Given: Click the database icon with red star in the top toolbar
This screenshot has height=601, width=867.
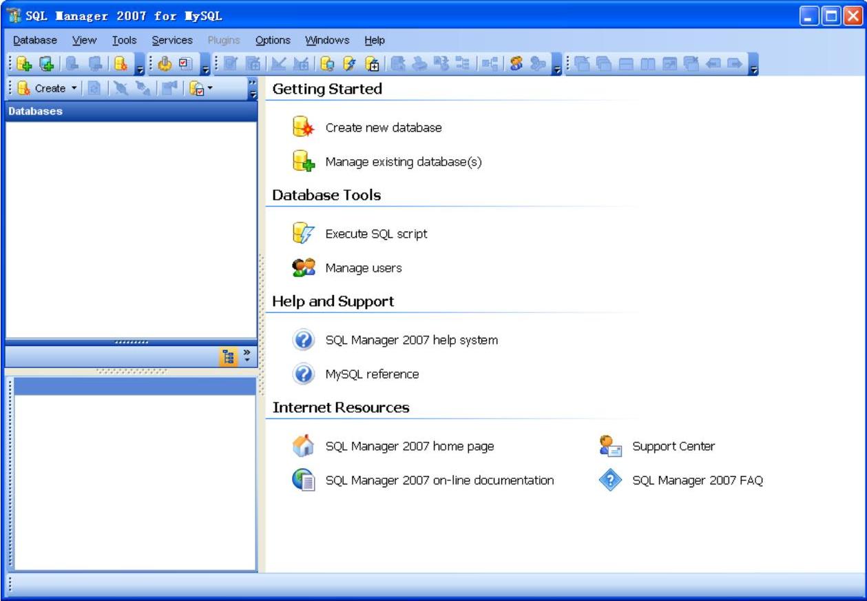Looking at the screenshot, I should 119,65.
